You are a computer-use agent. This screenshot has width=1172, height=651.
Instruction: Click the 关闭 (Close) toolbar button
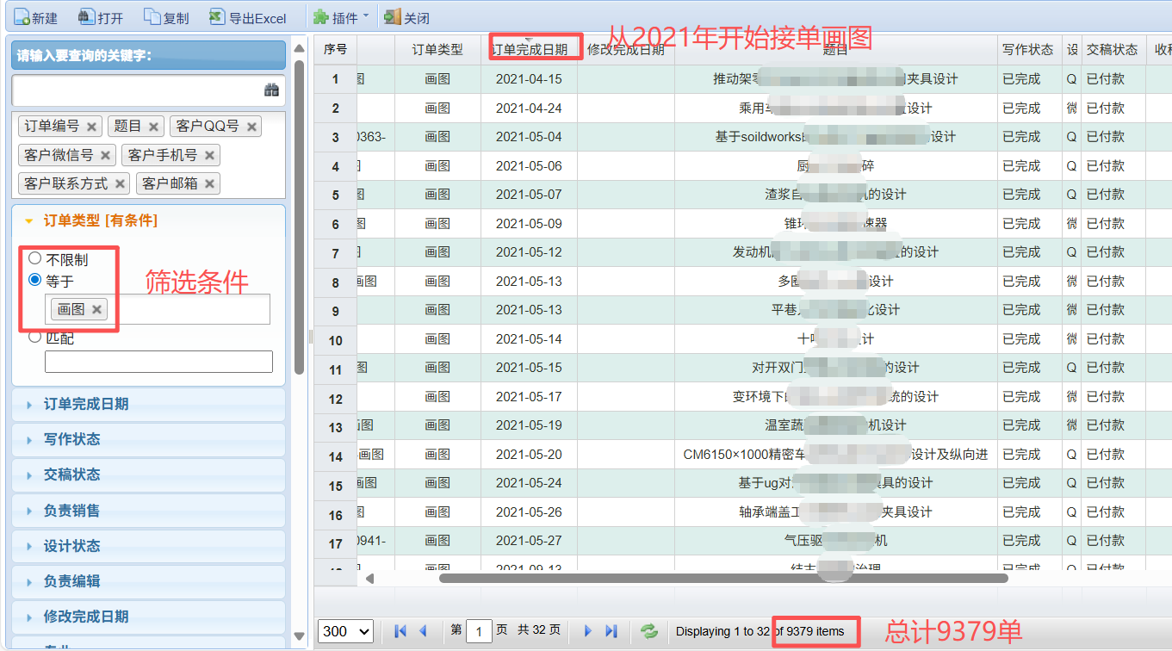click(x=407, y=17)
